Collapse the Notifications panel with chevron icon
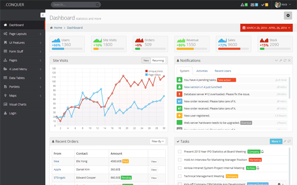 (x=276, y=60)
